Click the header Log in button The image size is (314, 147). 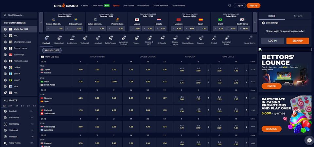(x=240, y=6)
